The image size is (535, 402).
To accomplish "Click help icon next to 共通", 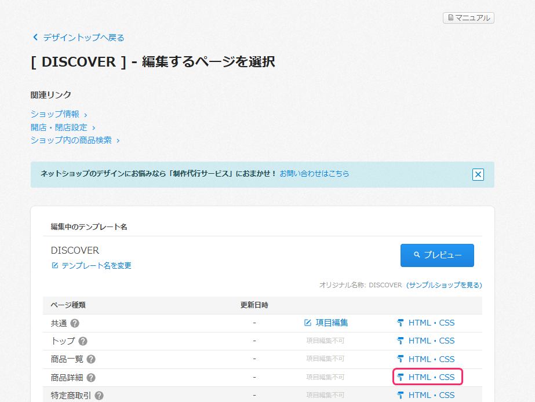I will pos(75,323).
